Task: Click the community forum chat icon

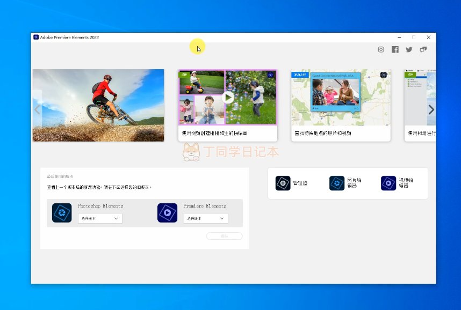Action: (423, 49)
